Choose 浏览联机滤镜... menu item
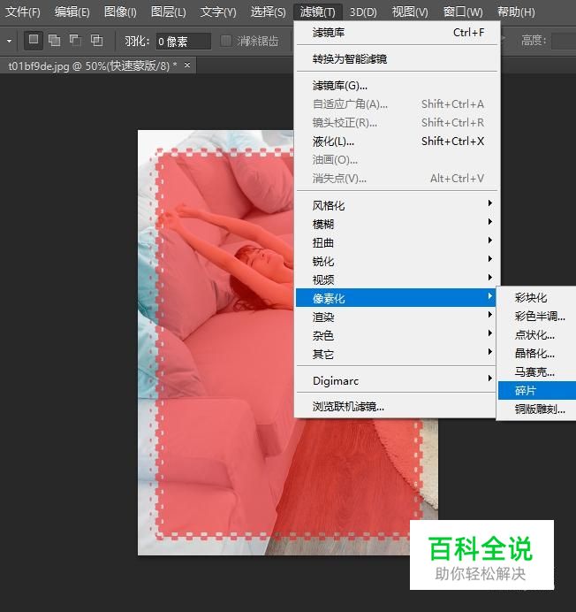Screen dimensions: 576x612 click(x=396, y=407)
